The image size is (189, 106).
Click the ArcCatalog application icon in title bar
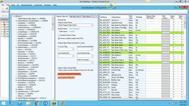click(1, 1)
